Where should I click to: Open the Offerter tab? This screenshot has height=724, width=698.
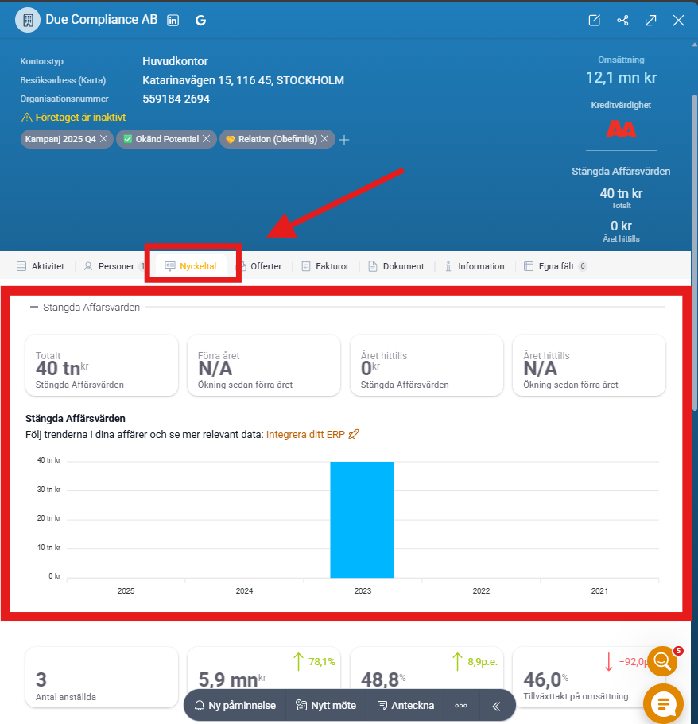260,266
